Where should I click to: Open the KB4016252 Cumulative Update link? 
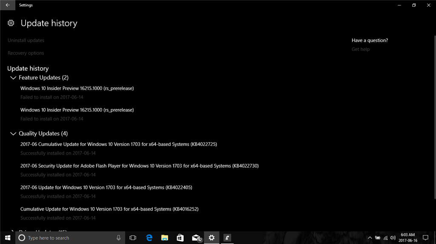109,209
